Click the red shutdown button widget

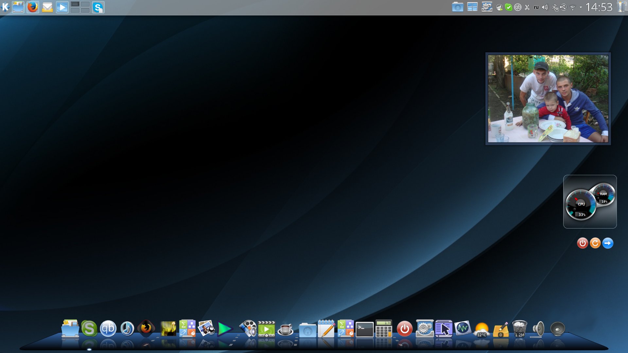click(x=583, y=243)
